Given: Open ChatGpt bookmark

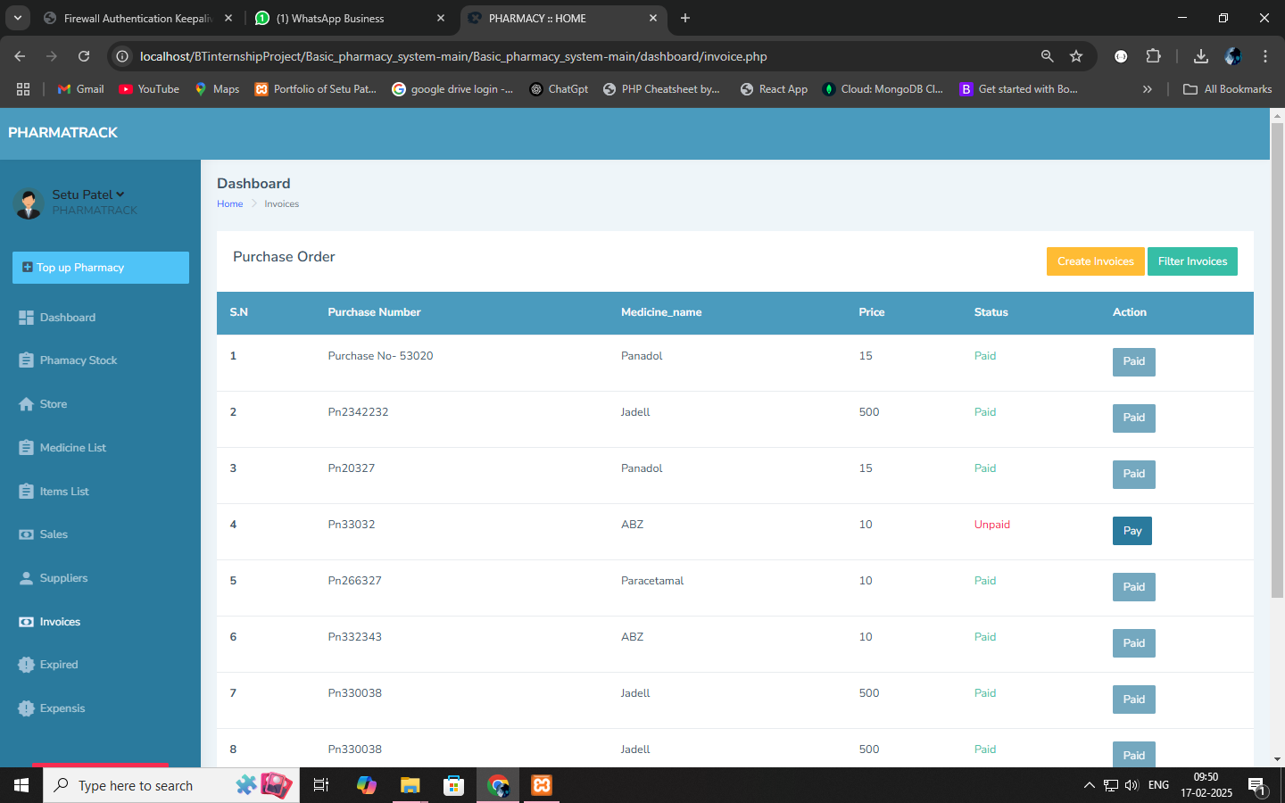Looking at the screenshot, I should click(559, 89).
